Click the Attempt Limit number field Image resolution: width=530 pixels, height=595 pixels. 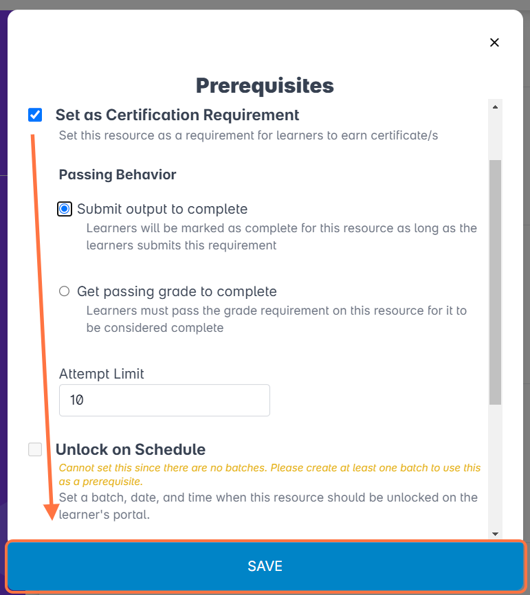[164, 400]
